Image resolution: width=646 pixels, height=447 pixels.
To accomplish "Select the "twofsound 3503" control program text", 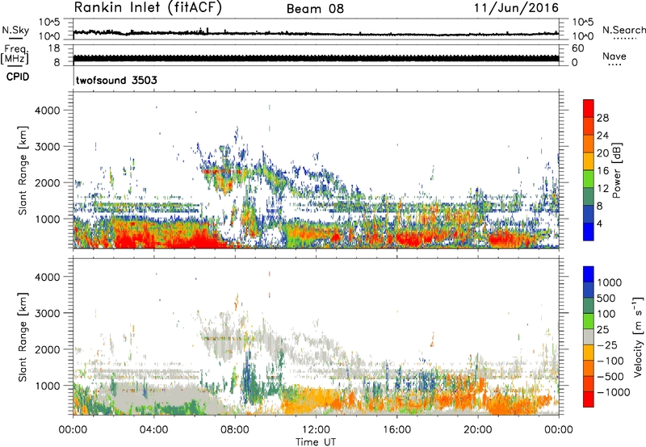I will (116, 80).
